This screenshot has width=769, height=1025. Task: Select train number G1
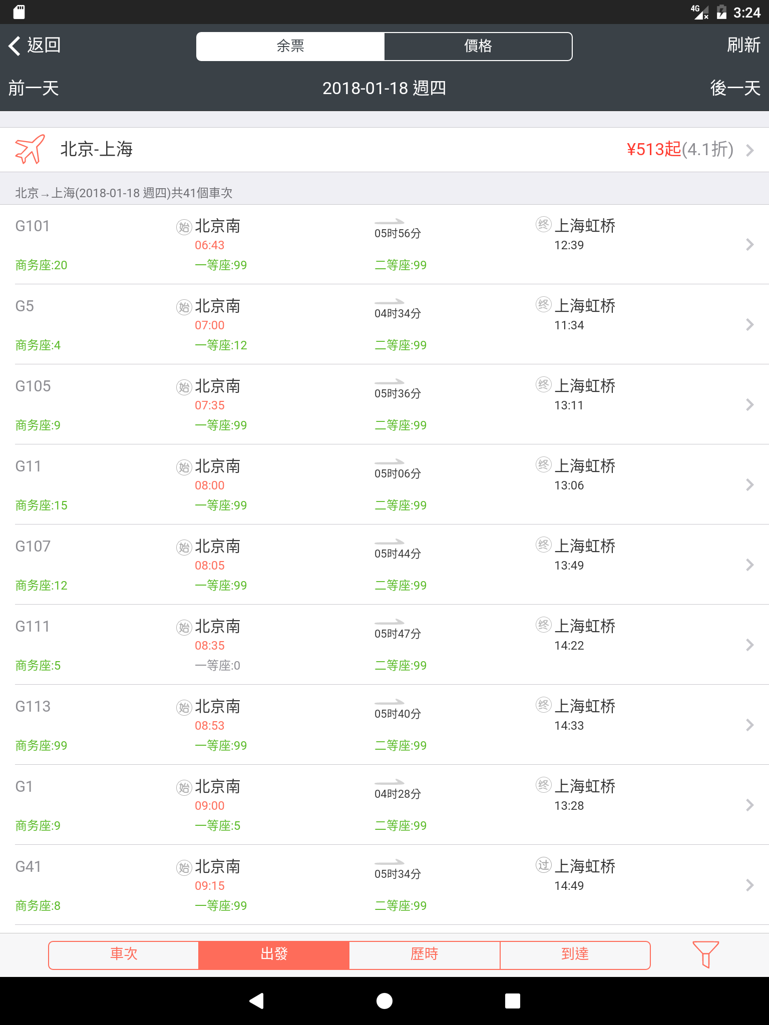(24, 787)
